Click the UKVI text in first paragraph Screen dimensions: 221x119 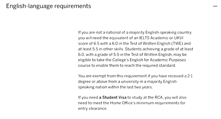[179, 38]
